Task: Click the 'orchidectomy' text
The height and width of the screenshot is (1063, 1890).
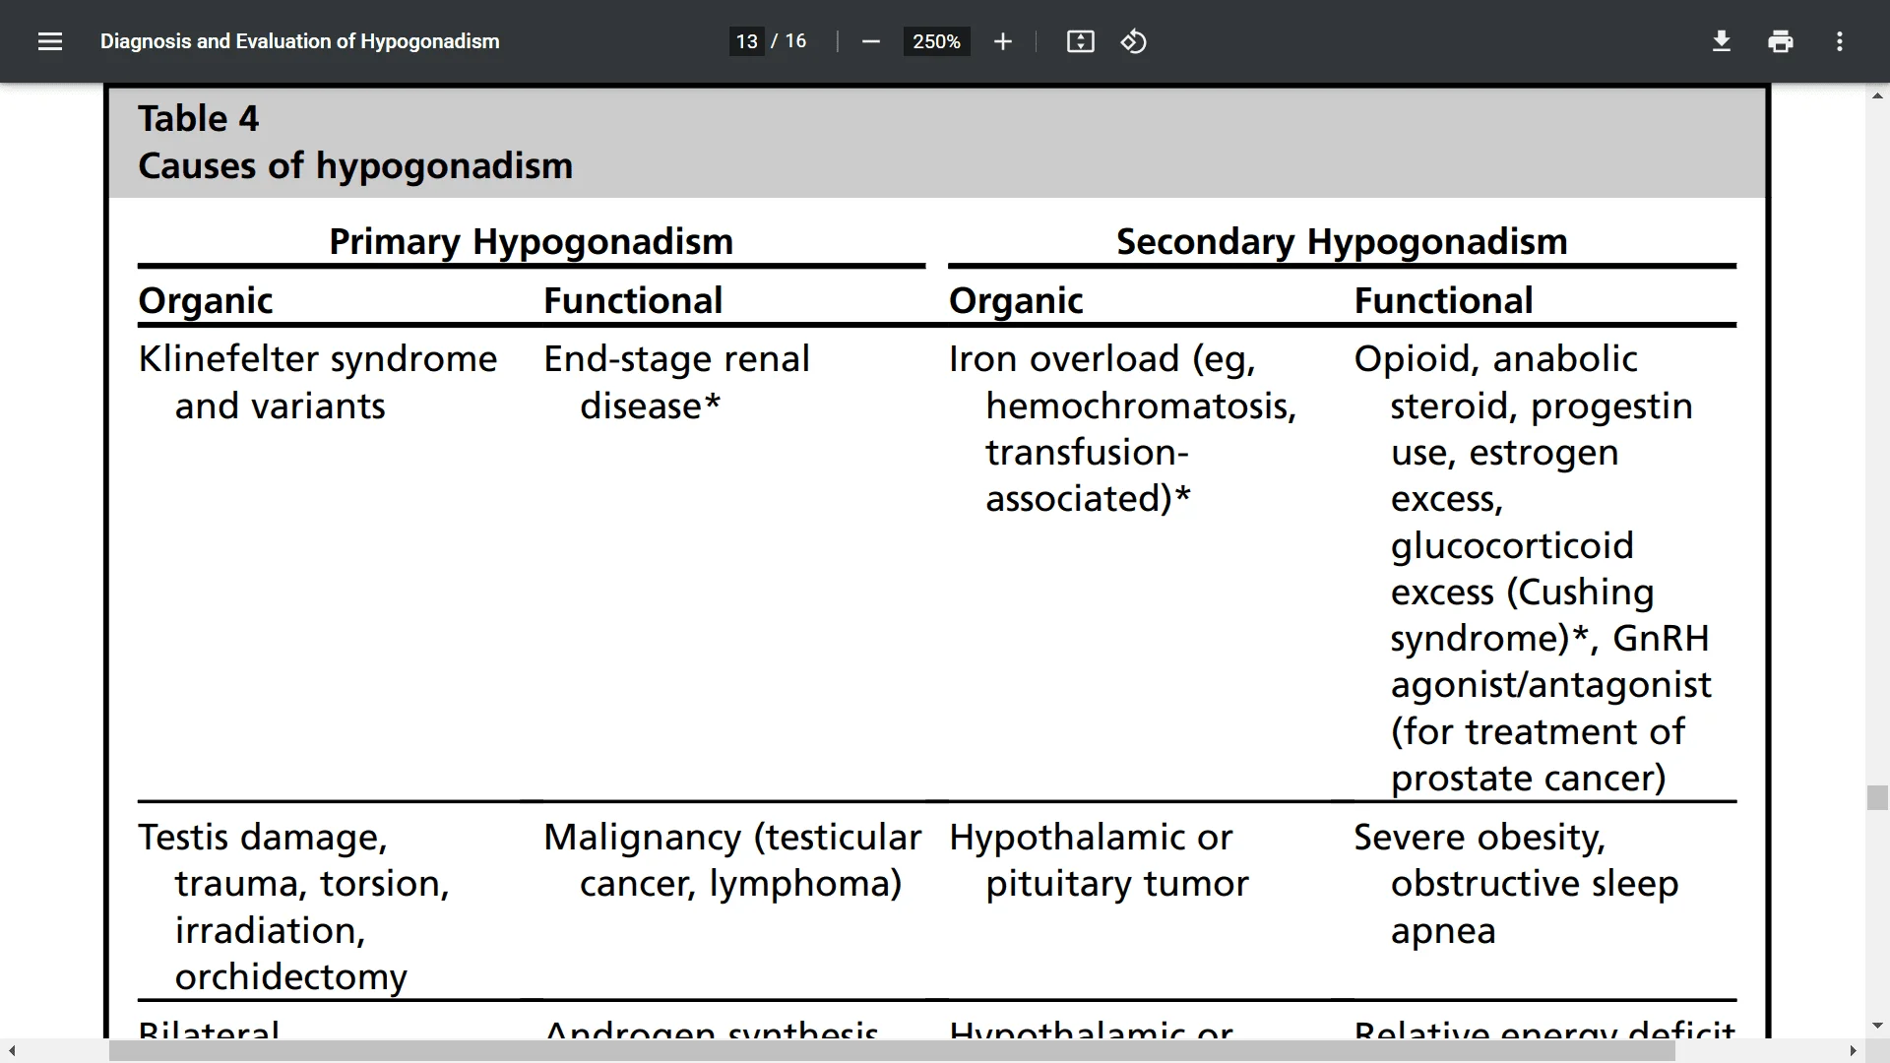Action: click(290, 977)
